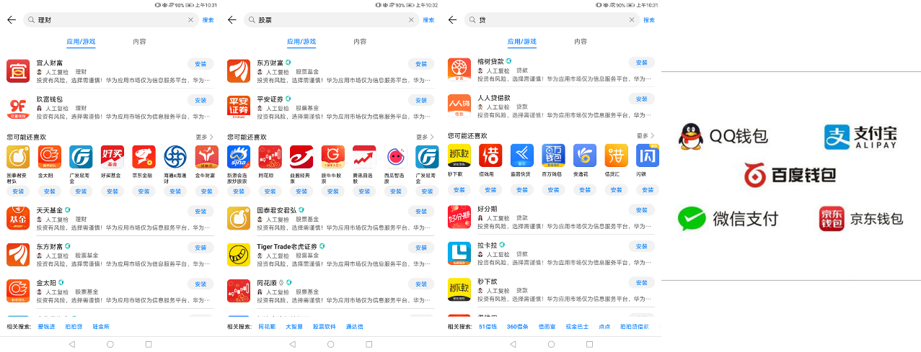Tap 京东金融 icon in recommendations
Screen dimensions: 921x352
pyautogui.click(x=144, y=156)
